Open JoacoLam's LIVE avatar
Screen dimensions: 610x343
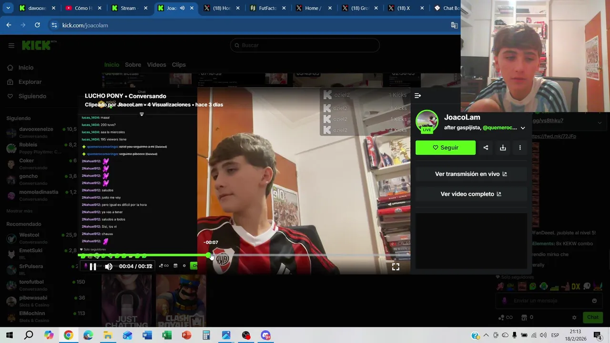[x=427, y=121]
